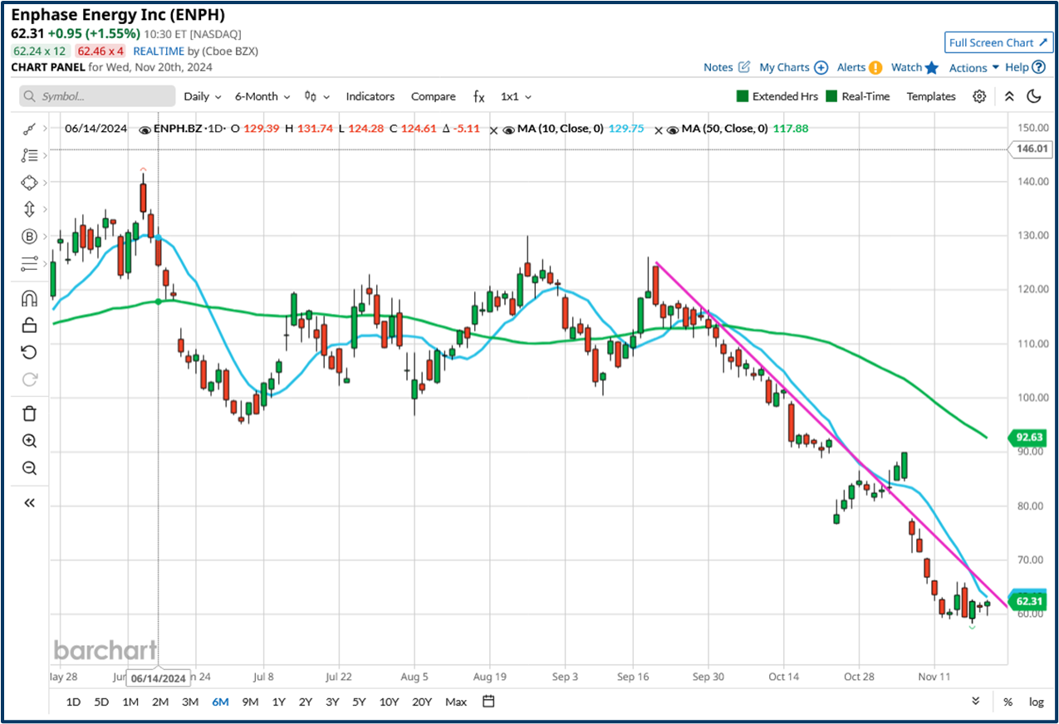Select the Indicators menu item
1059x724 pixels.
(370, 96)
